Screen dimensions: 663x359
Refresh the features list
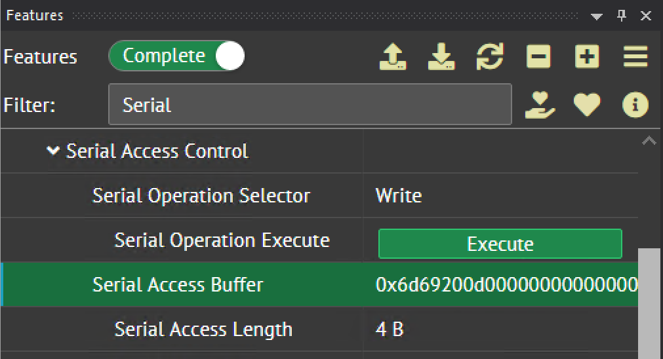click(490, 57)
